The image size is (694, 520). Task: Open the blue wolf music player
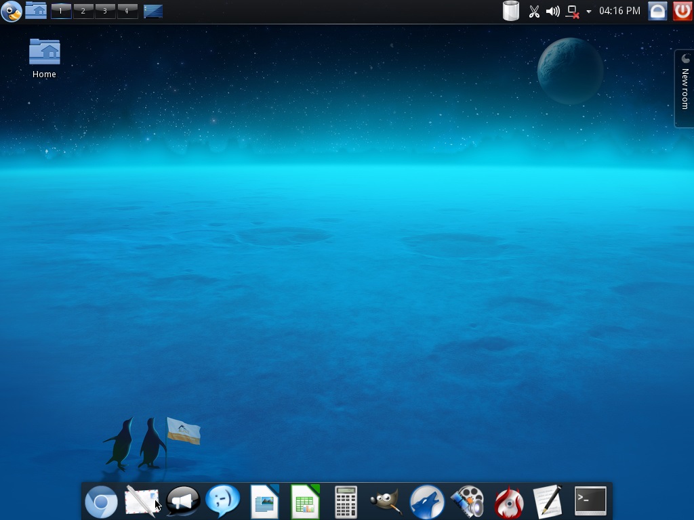[x=427, y=502]
